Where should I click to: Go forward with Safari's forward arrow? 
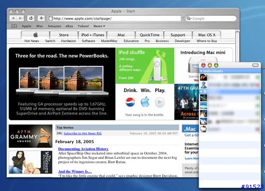21,18
